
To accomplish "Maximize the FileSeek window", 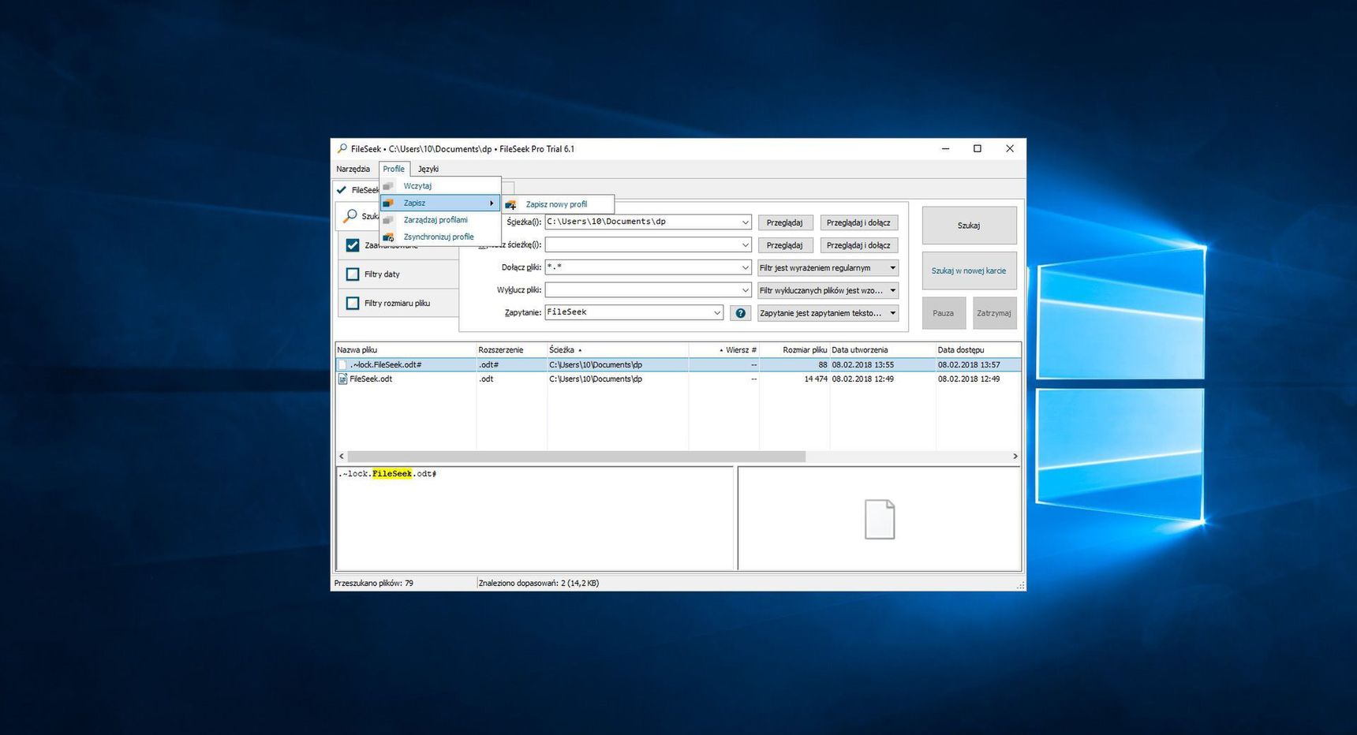I will 978,148.
